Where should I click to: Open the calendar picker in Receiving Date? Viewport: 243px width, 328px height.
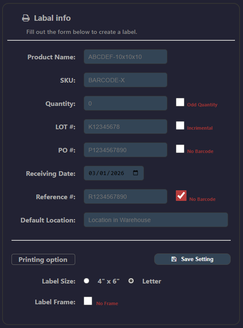click(x=136, y=173)
